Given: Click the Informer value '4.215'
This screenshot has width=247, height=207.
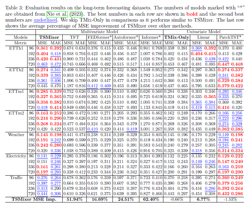Looking at the screenshot, I should coord(145,81).
